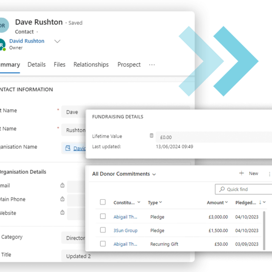Open the more tabs ellipsis after Prospect
Image resolution: width=272 pixels, height=272 pixels.
coord(152,65)
